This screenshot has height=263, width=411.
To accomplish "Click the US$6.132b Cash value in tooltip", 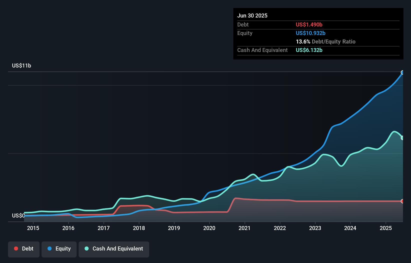I will [309, 50].
